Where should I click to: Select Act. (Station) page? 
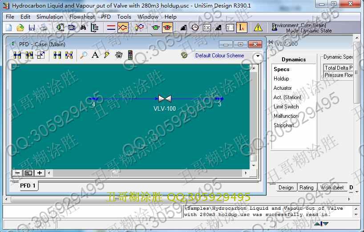coord(287,97)
